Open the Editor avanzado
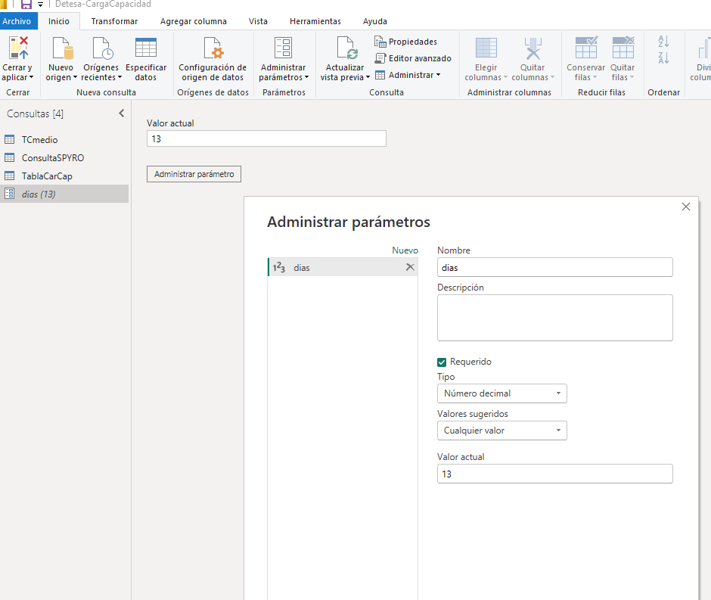 [x=413, y=58]
